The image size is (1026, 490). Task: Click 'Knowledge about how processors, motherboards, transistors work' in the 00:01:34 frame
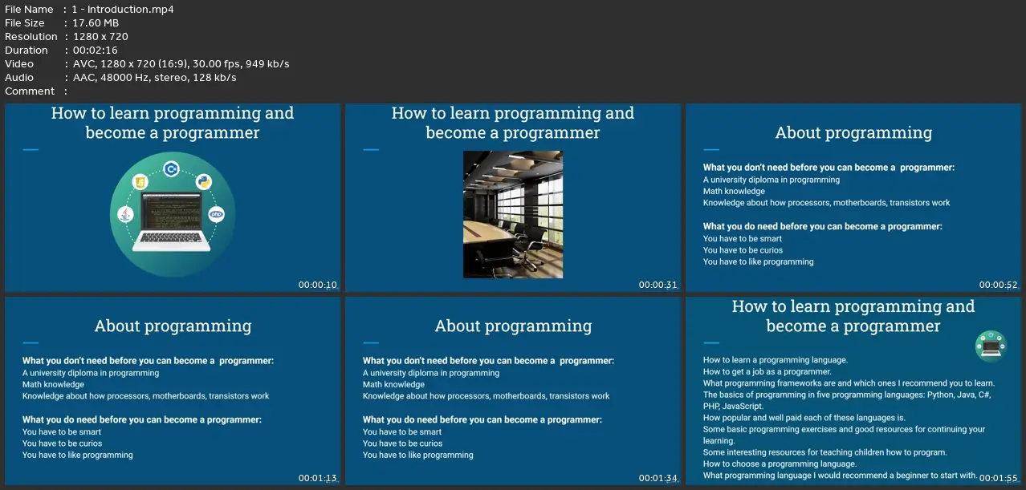click(487, 396)
